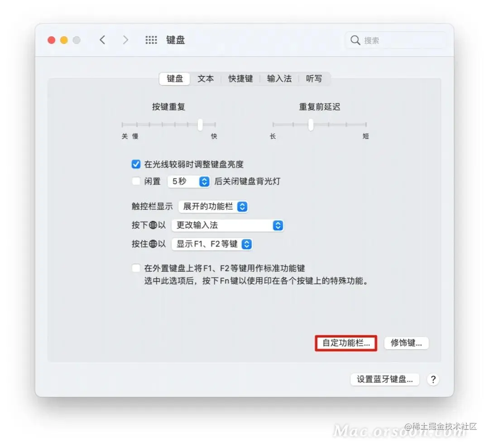The height and width of the screenshot is (443, 489).
Task: Click the 修饰键... button
Action: coord(406,343)
